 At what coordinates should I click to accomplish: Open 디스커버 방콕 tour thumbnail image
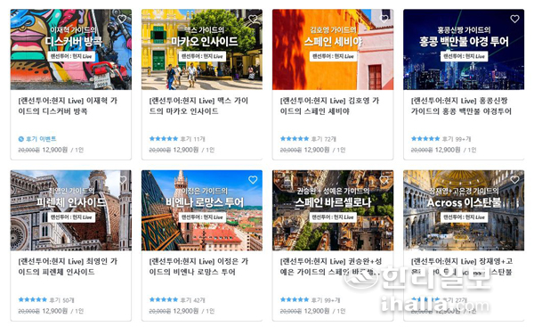(71, 49)
